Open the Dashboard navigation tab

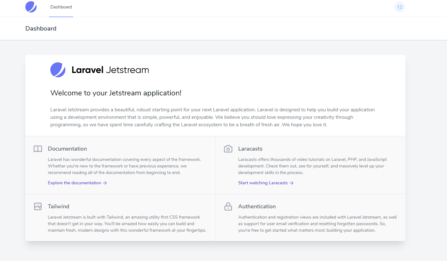pyautogui.click(x=61, y=7)
